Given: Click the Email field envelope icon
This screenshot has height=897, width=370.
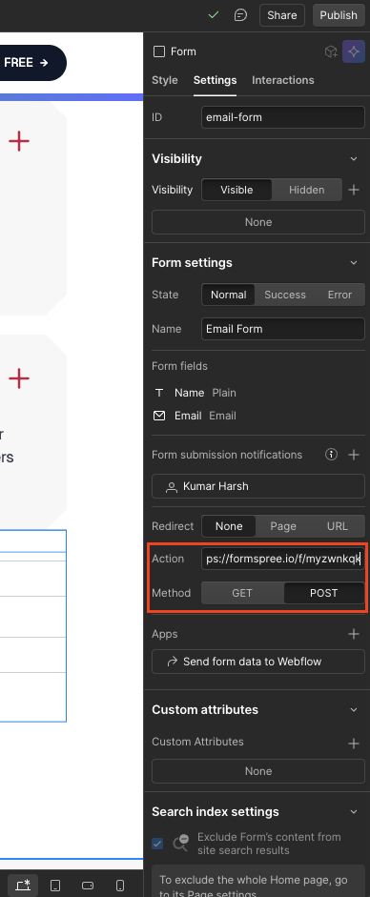Looking at the screenshot, I should 159,416.
